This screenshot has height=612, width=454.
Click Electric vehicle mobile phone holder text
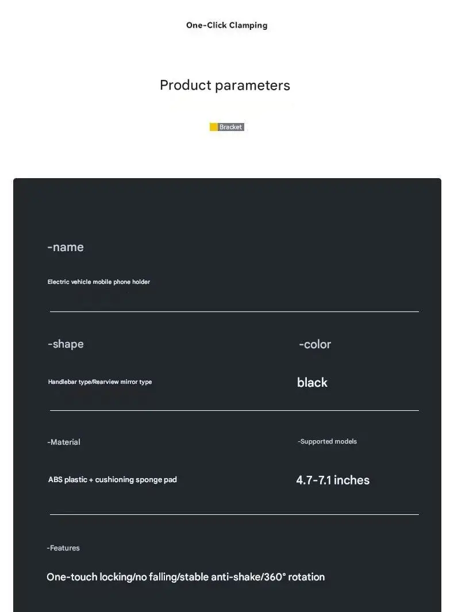point(99,282)
